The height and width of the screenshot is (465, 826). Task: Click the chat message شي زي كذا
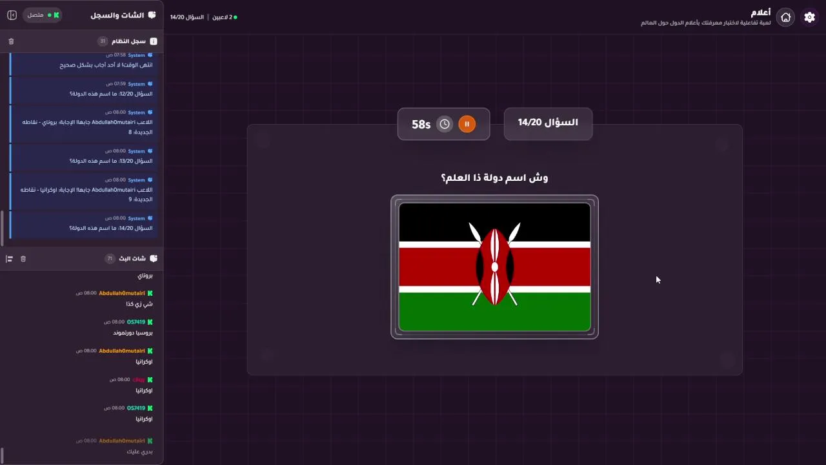pyautogui.click(x=139, y=304)
